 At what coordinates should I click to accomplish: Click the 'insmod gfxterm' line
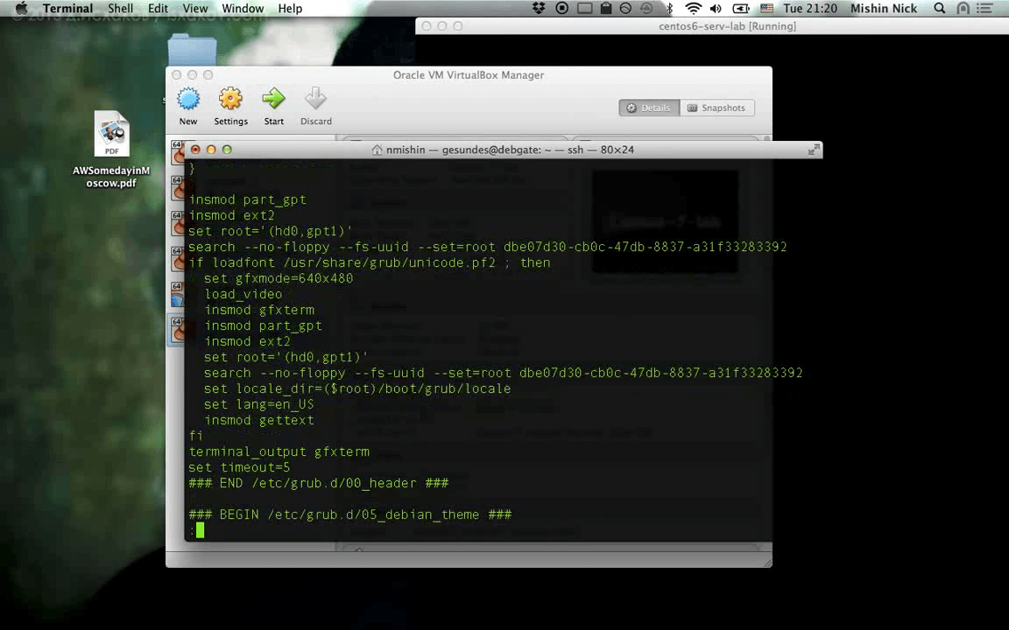coord(259,310)
